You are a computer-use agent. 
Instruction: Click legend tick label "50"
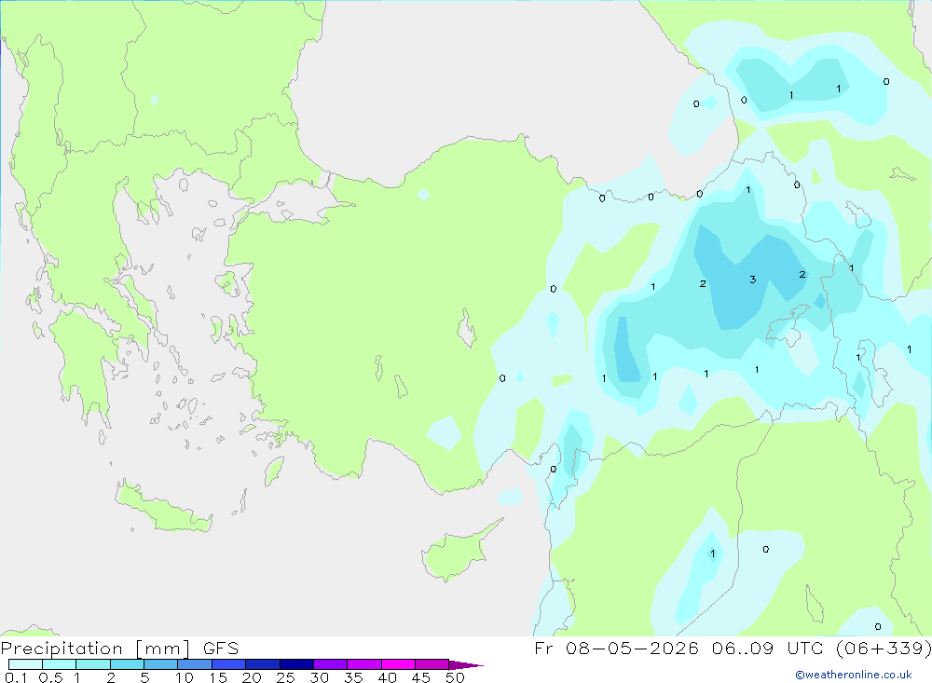[455, 677]
